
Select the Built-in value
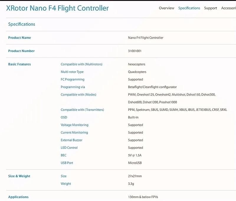point(133,117)
